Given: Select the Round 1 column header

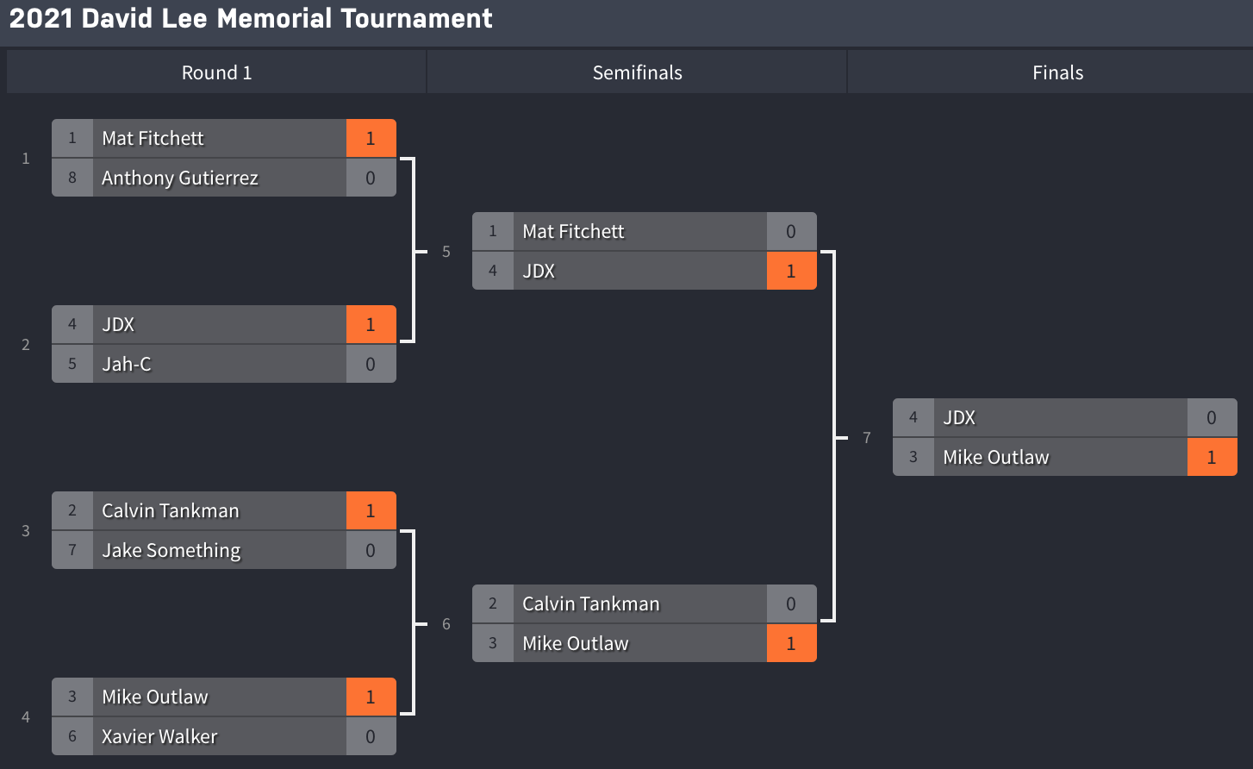Looking at the screenshot, I should coord(216,72).
